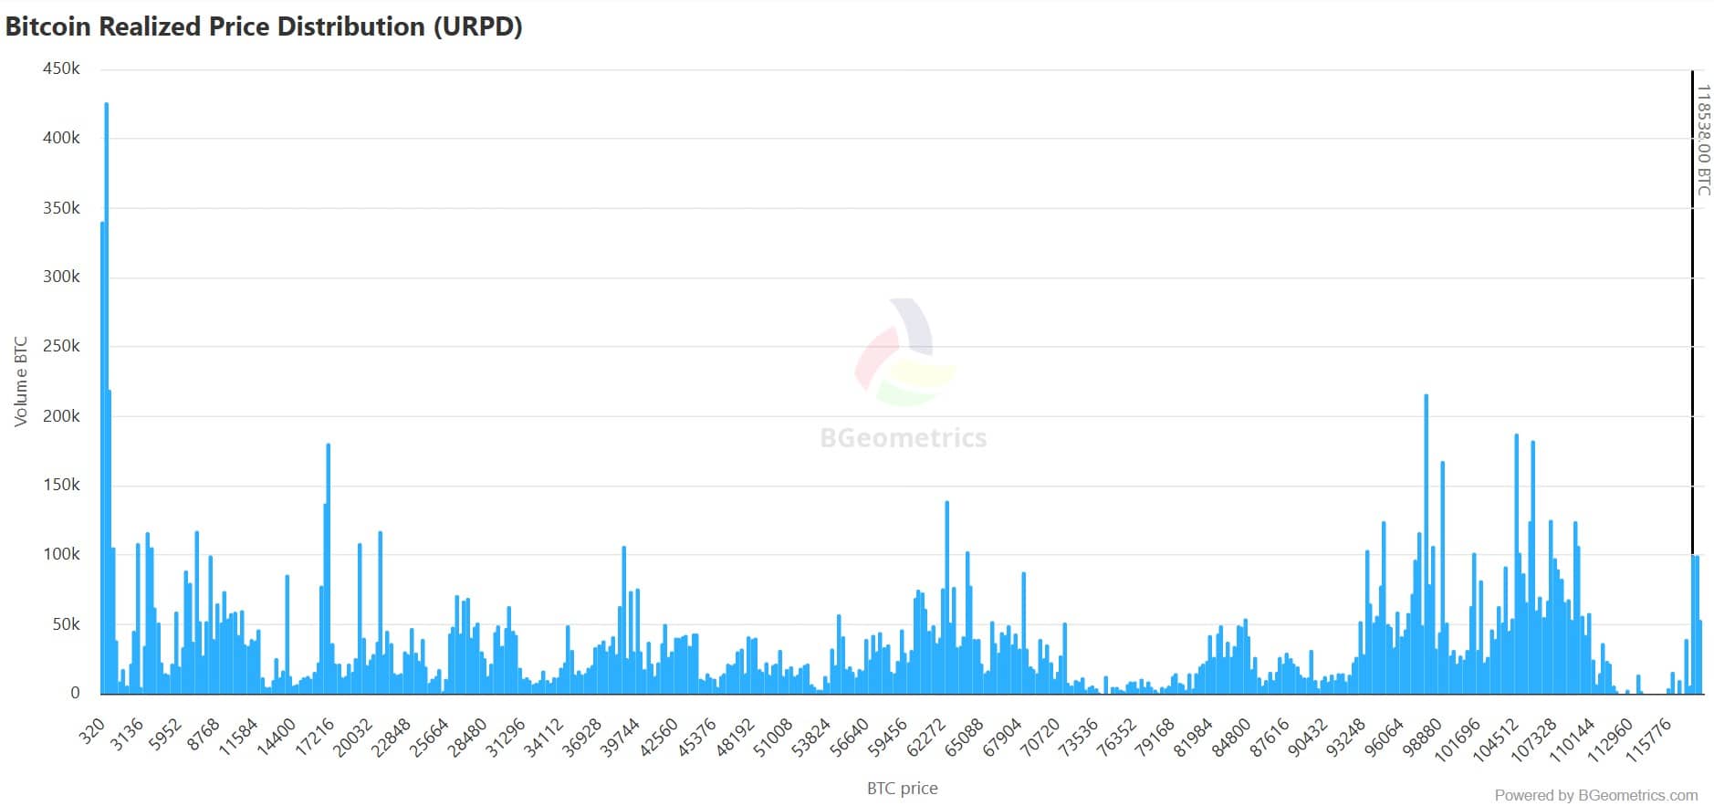Click the 450k y-axis label
The width and height of the screenshot is (1714, 806).
pyautogui.click(x=61, y=68)
